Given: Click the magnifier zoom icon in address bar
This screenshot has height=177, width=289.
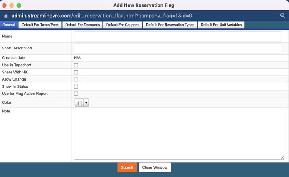Looking at the screenshot, I should click(282, 16).
